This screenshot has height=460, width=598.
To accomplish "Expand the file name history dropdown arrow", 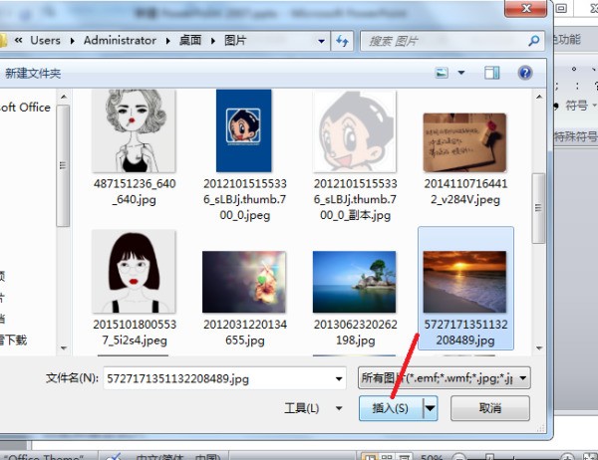I will [339, 378].
